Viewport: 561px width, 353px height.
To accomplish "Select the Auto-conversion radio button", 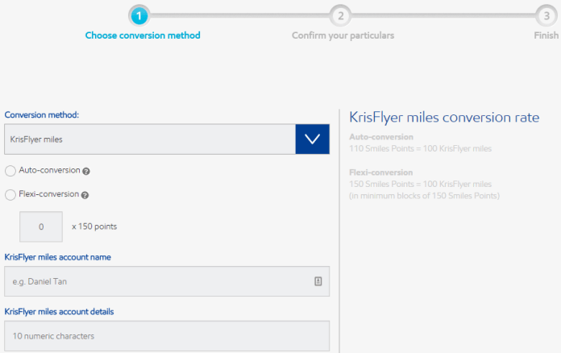I will (x=10, y=171).
